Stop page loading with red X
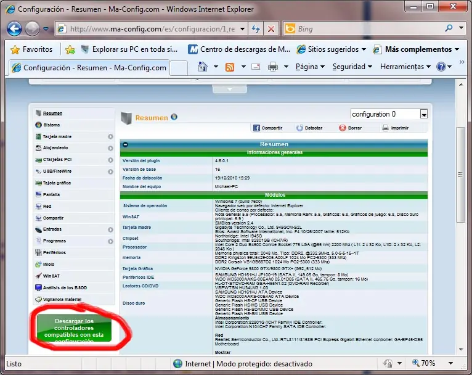 pyautogui.click(x=271, y=29)
